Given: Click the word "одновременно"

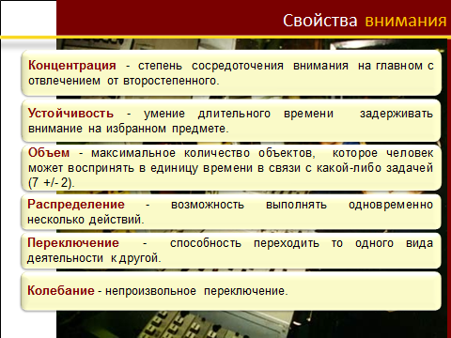Looking at the screenshot, I should point(391,205).
